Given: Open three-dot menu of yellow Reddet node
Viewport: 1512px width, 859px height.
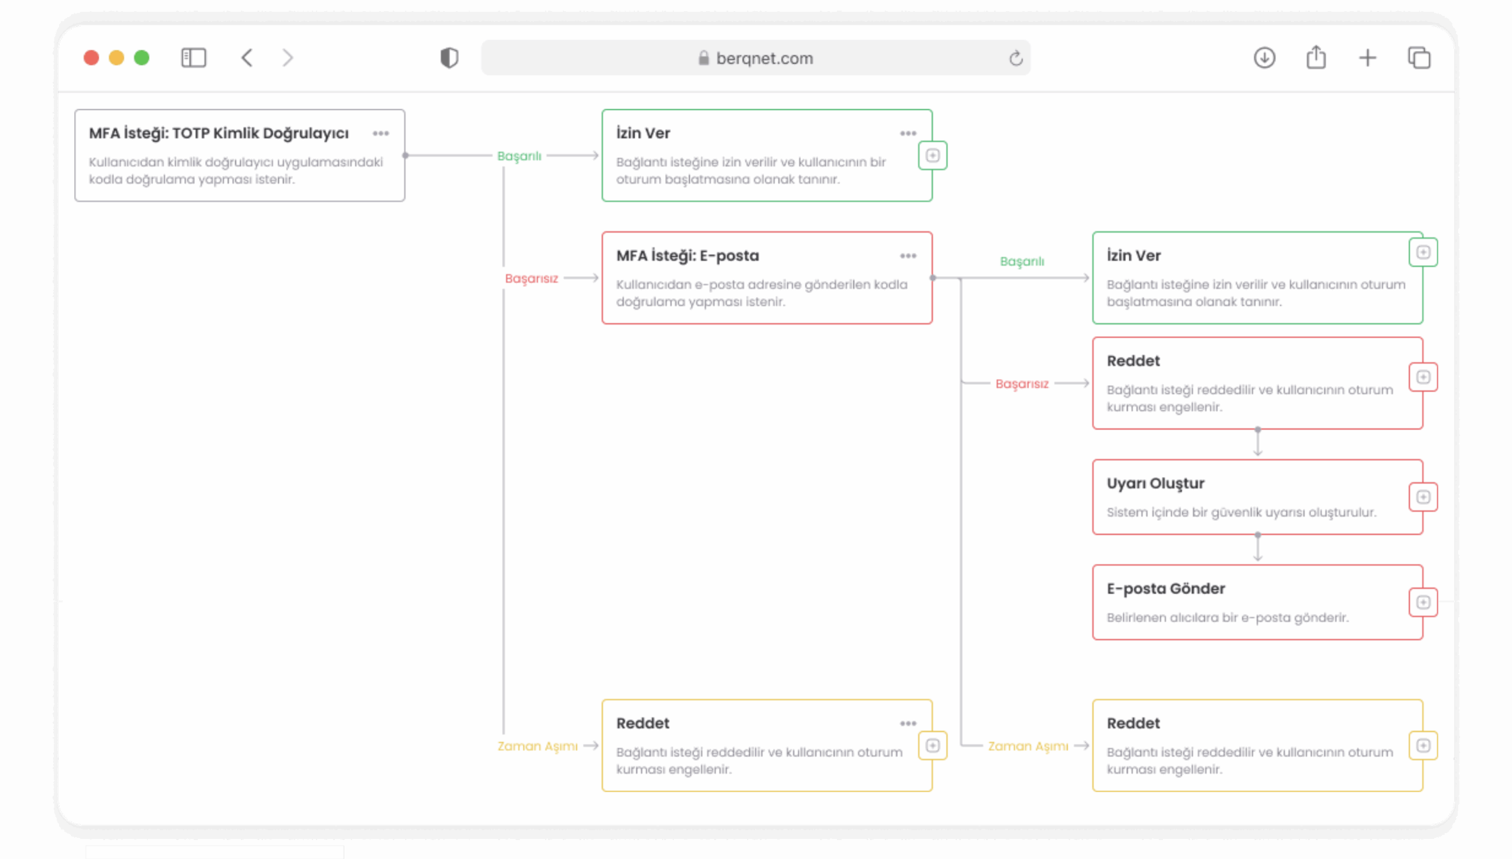Looking at the screenshot, I should (908, 723).
